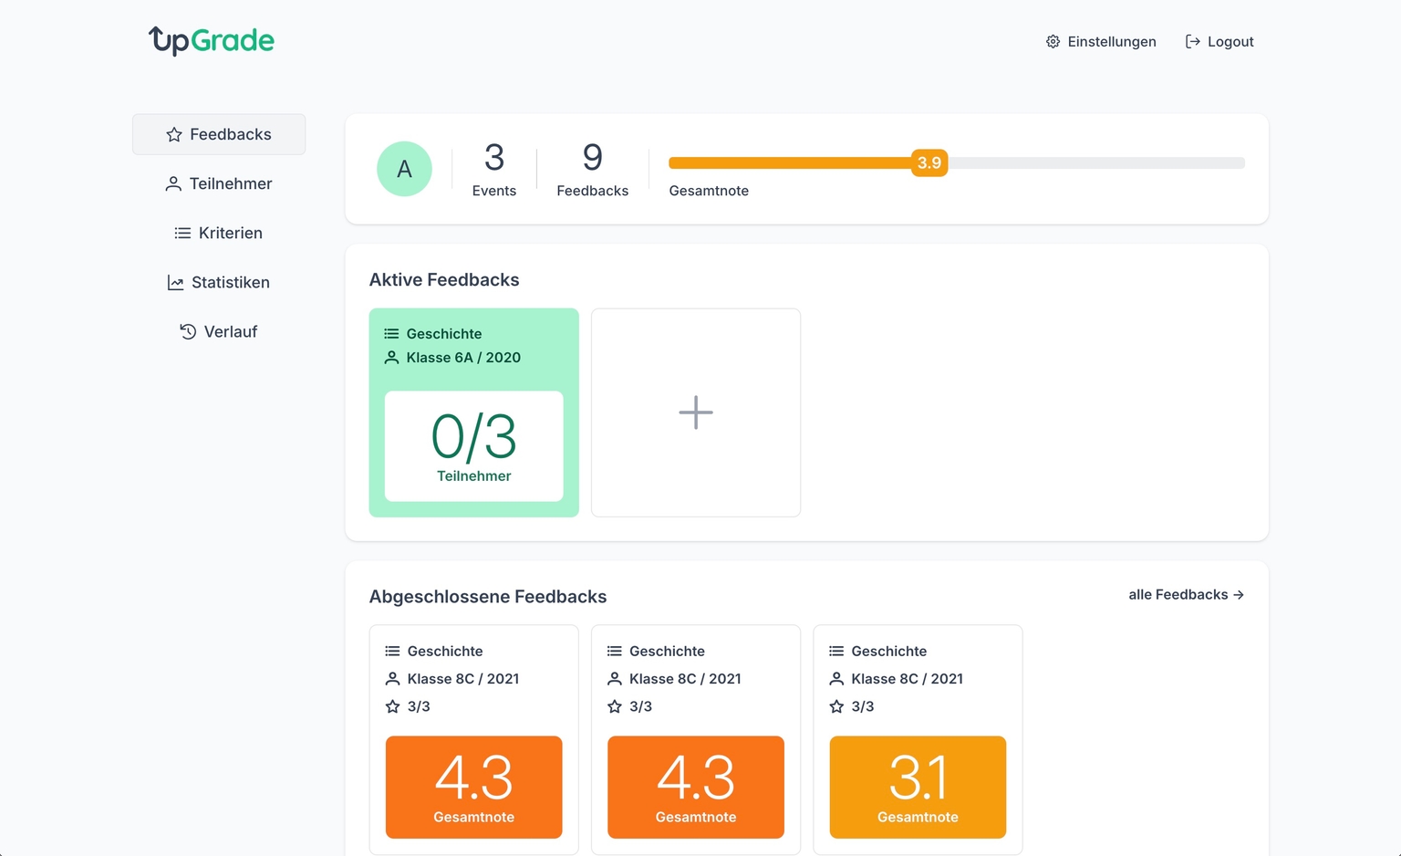Go to Kriterien in the sidebar
Screen dimensions: 1401x856
[219, 233]
